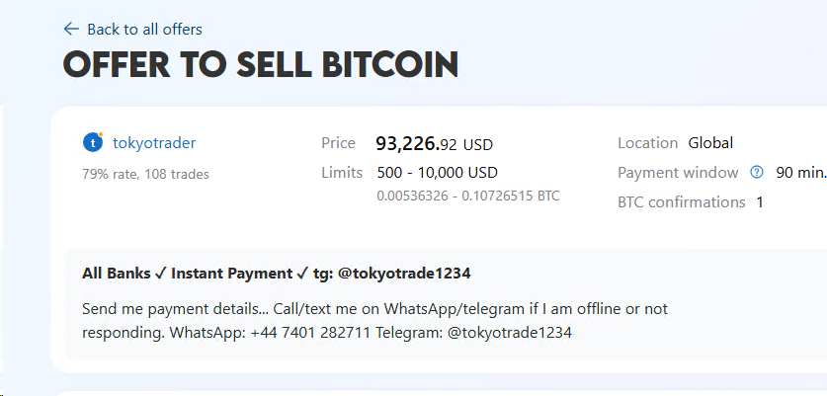Click the tokyotrader avatar icon
Screen dimensions: 827x396
coord(93,142)
